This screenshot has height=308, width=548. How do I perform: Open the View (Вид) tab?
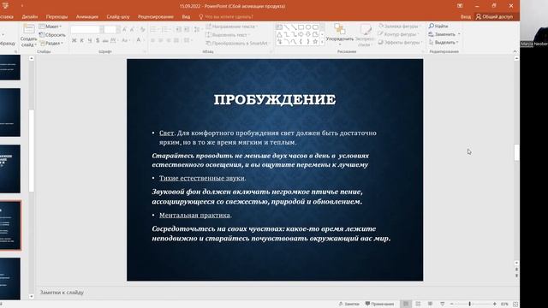pos(186,16)
